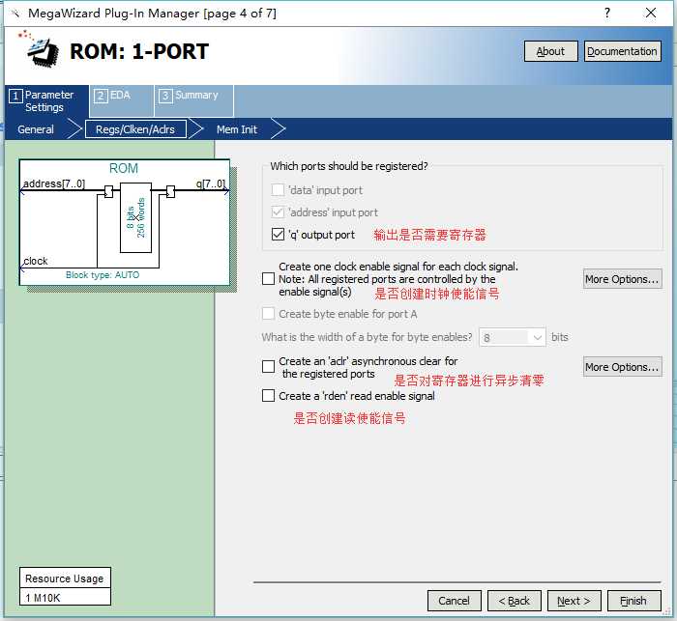This screenshot has height=621, width=677.
Task: Enable clock enable signal checkbox
Action: (268, 278)
